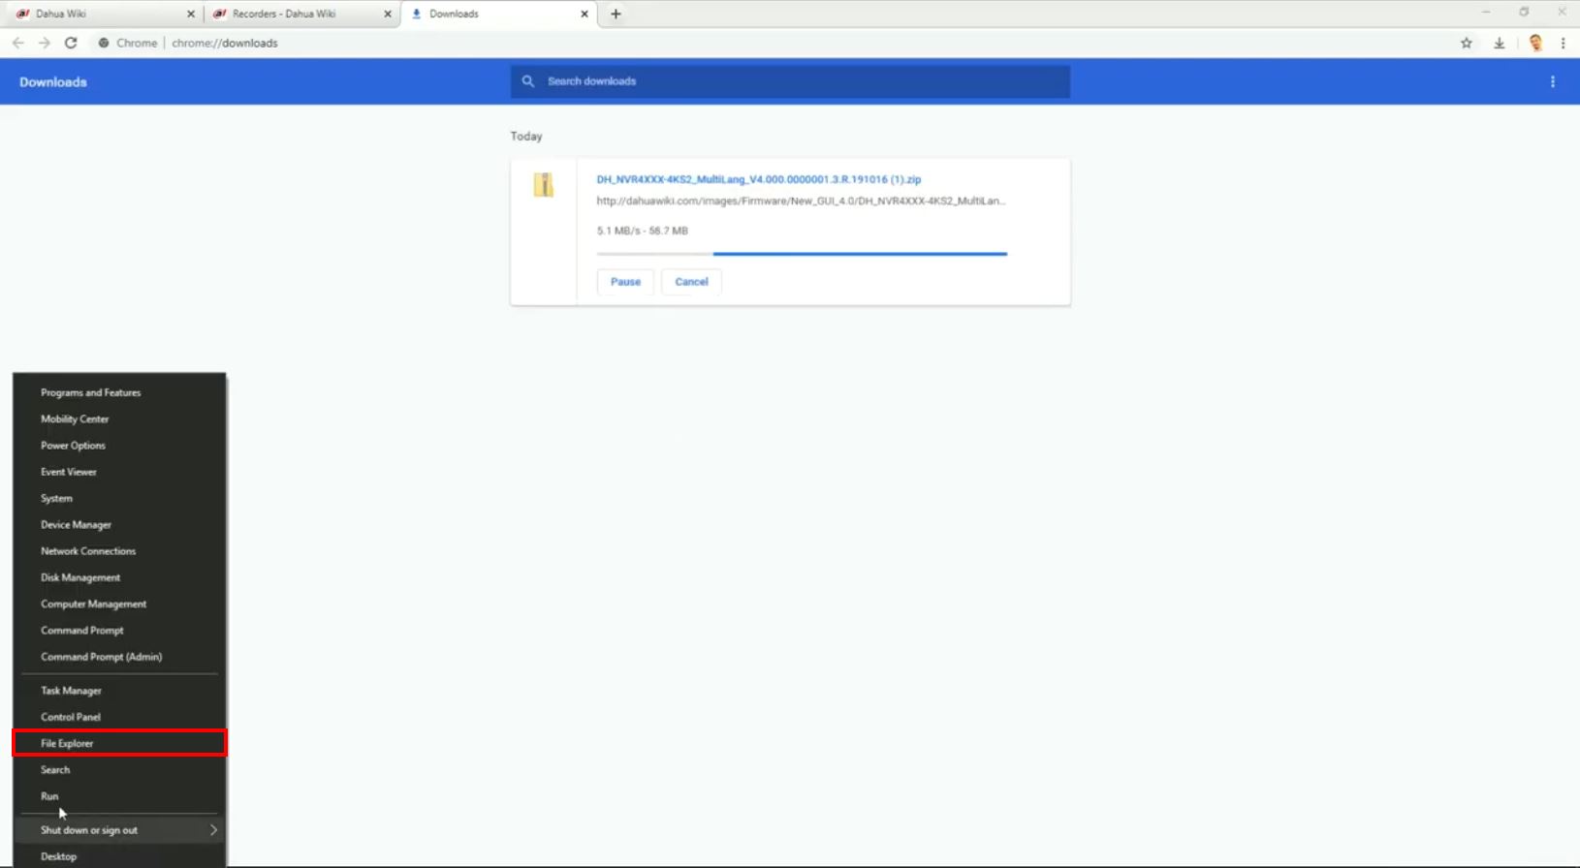Click the zip file icon of the download

point(544,184)
